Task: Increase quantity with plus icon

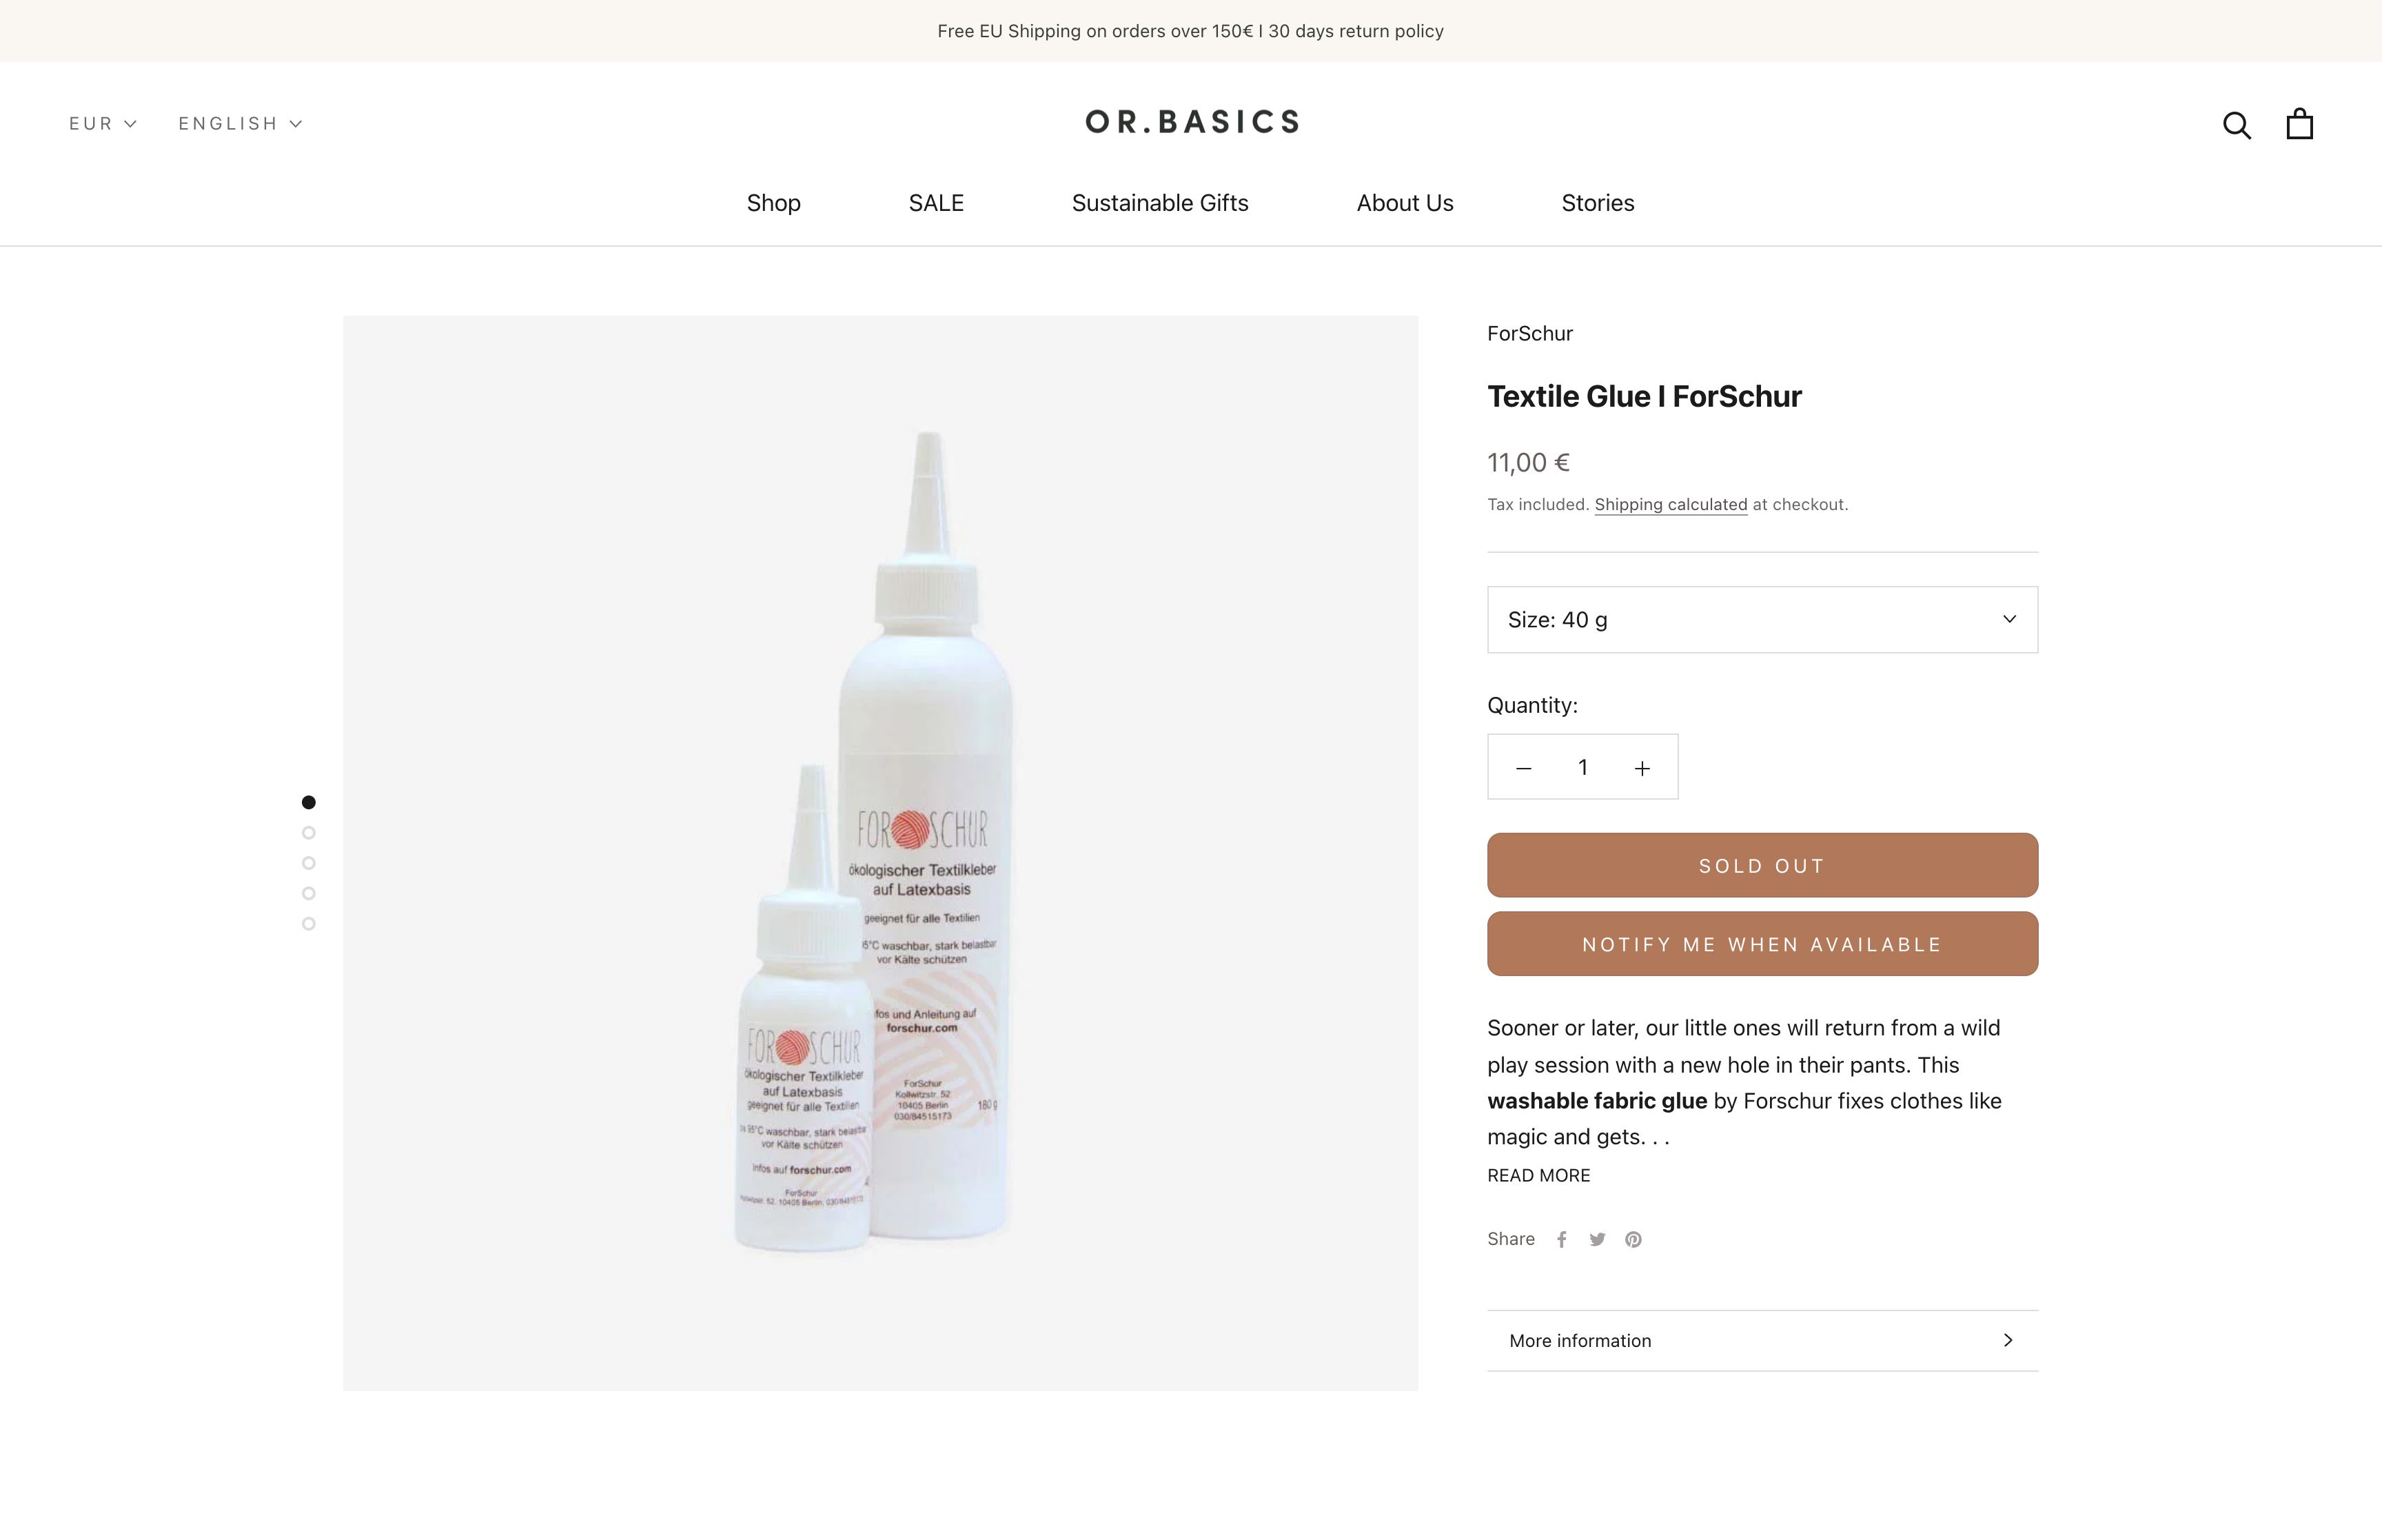Action: point(1642,768)
